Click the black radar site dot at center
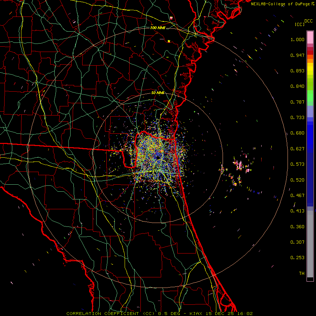Screen dimensions: 316x316 coord(158,157)
